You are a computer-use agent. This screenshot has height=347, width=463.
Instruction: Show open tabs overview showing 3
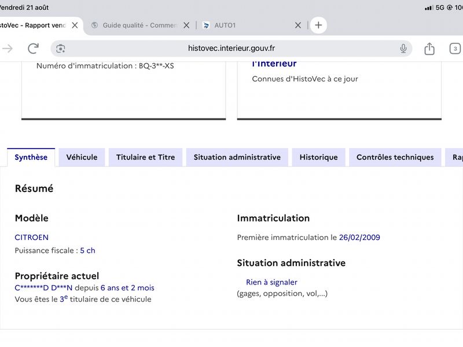point(455,49)
